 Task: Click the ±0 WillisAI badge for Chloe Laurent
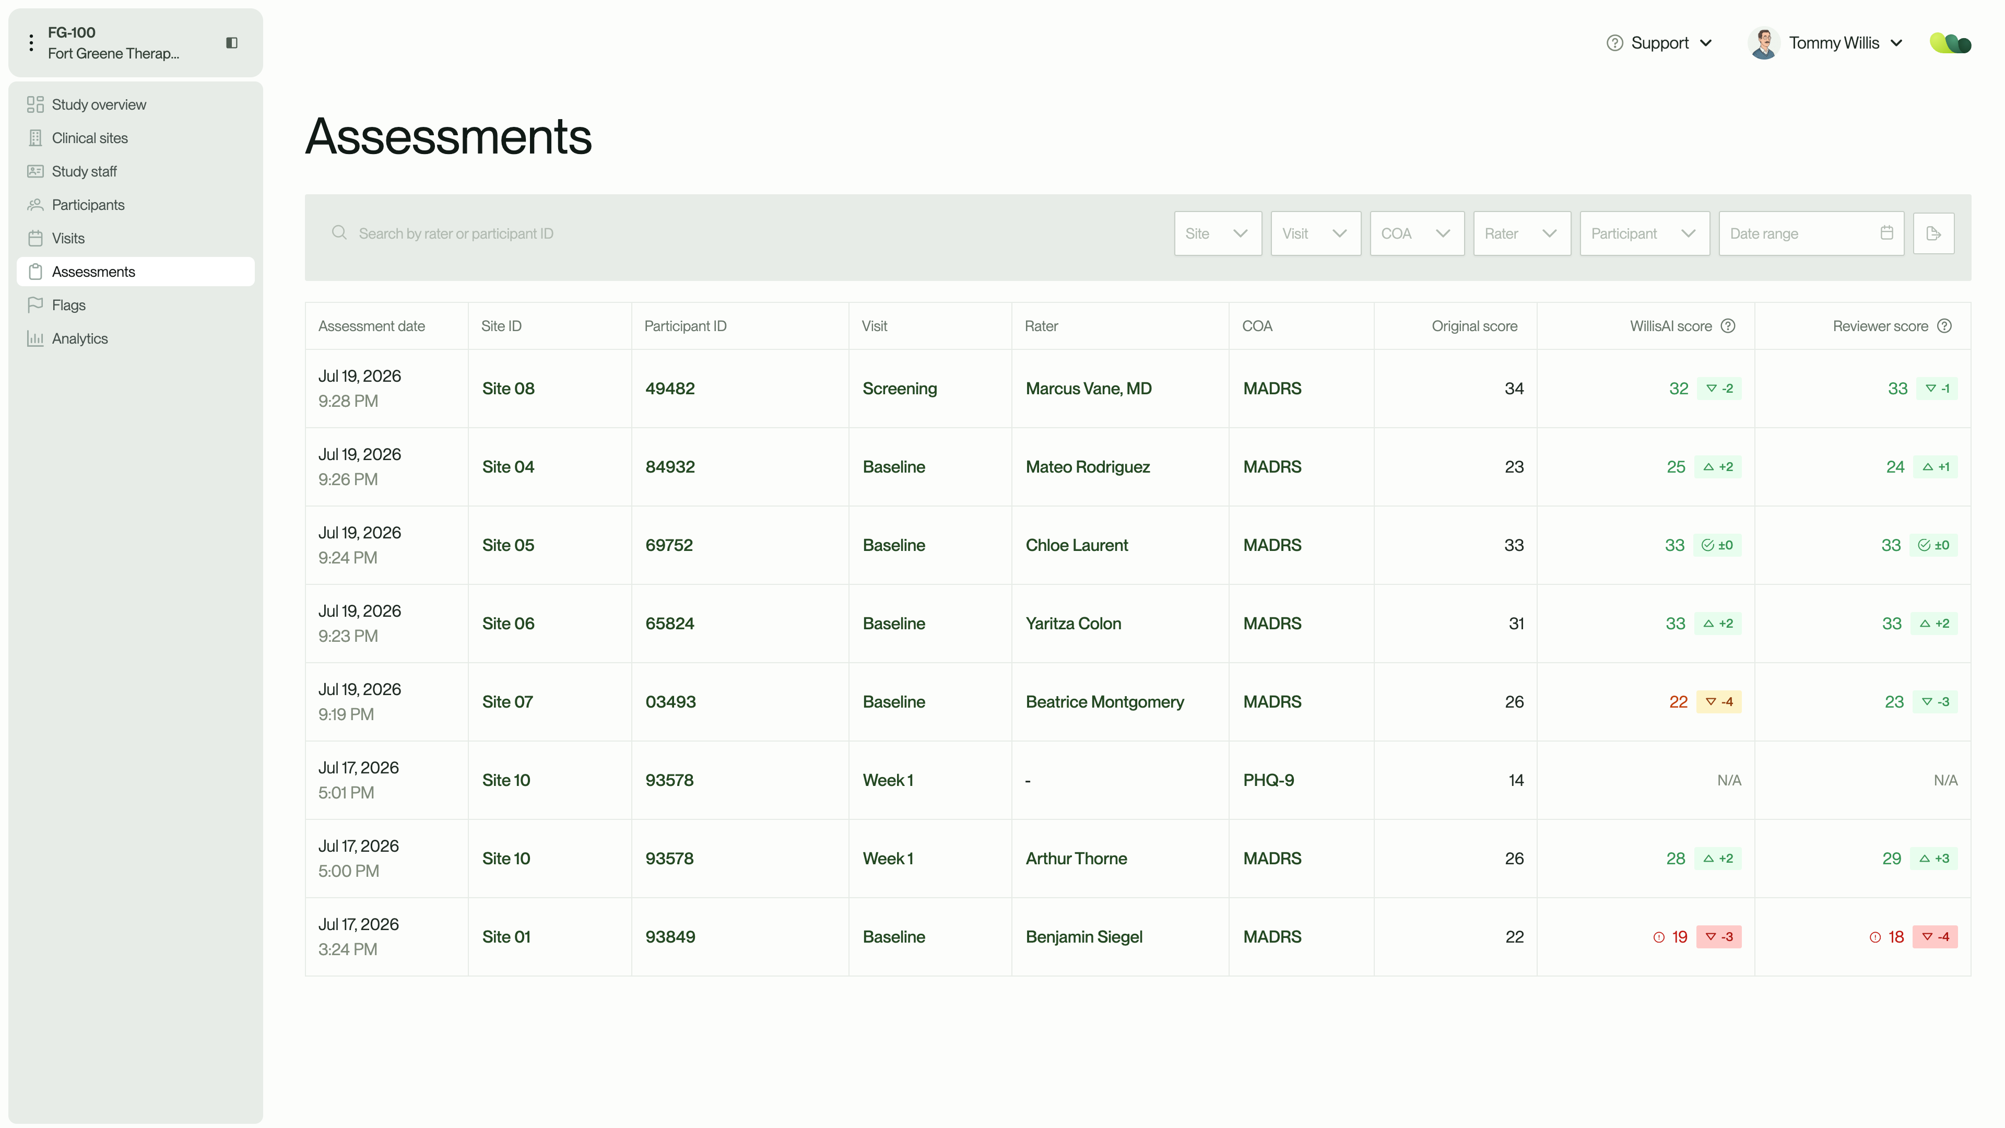pyautogui.click(x=1717, y=545)
